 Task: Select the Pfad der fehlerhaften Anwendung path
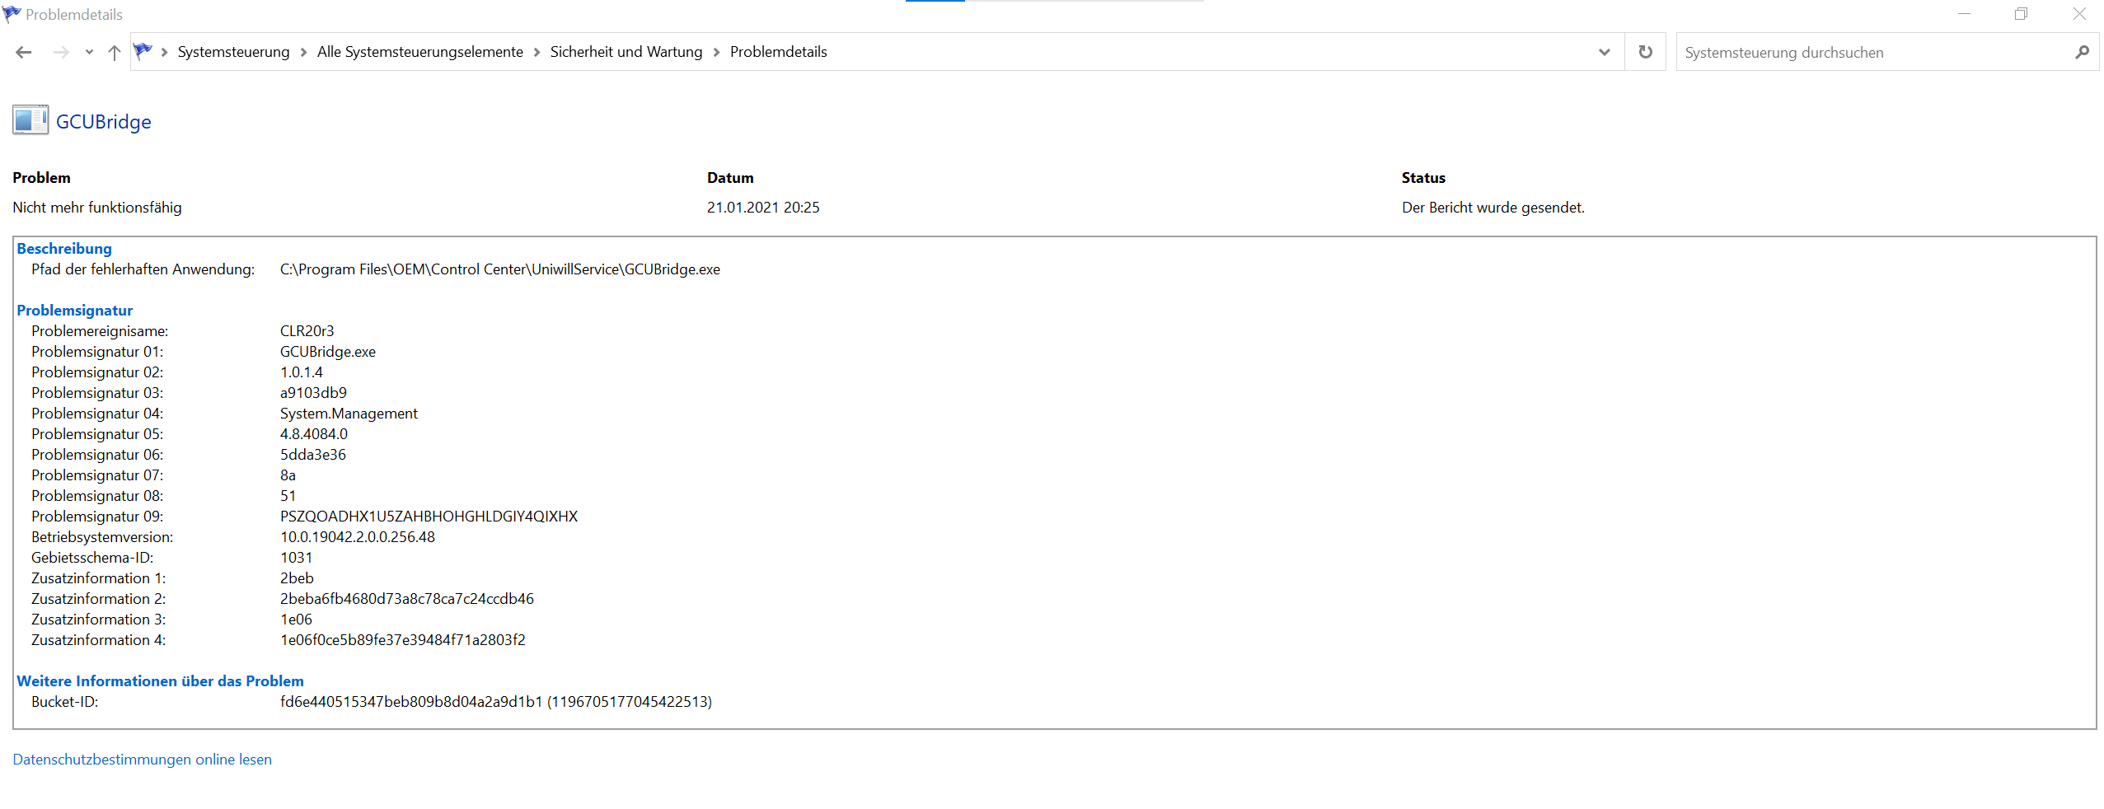[x=499, y=269]
